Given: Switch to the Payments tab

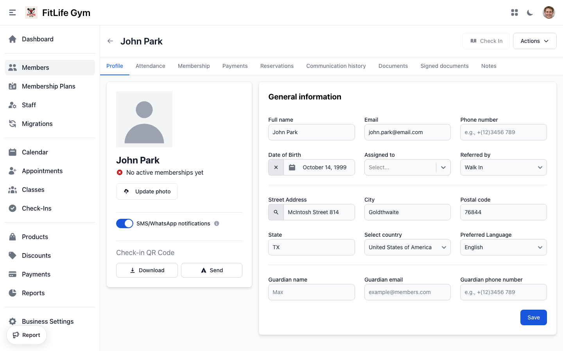Looking at the screenshot, I should (x=235, y=66).
